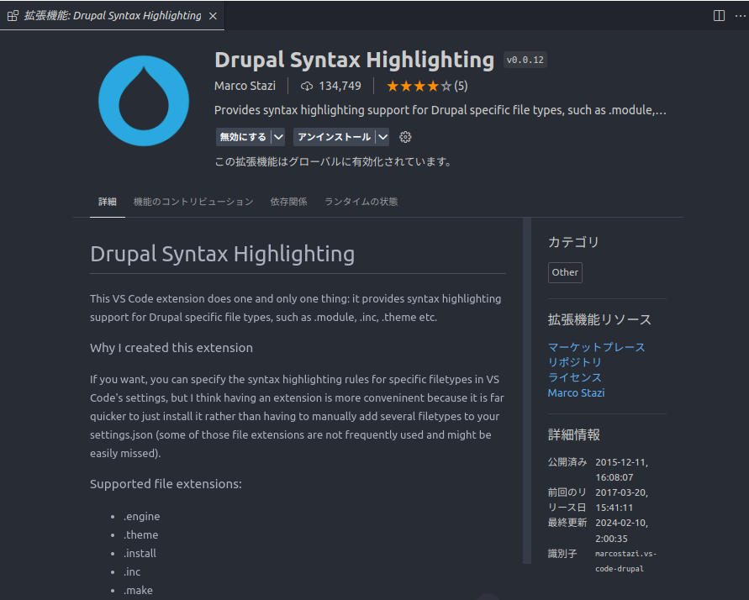Open the マーケットプレース link
Image resolution: width=749 pixels, height=600 pixels.
[596, 347]
